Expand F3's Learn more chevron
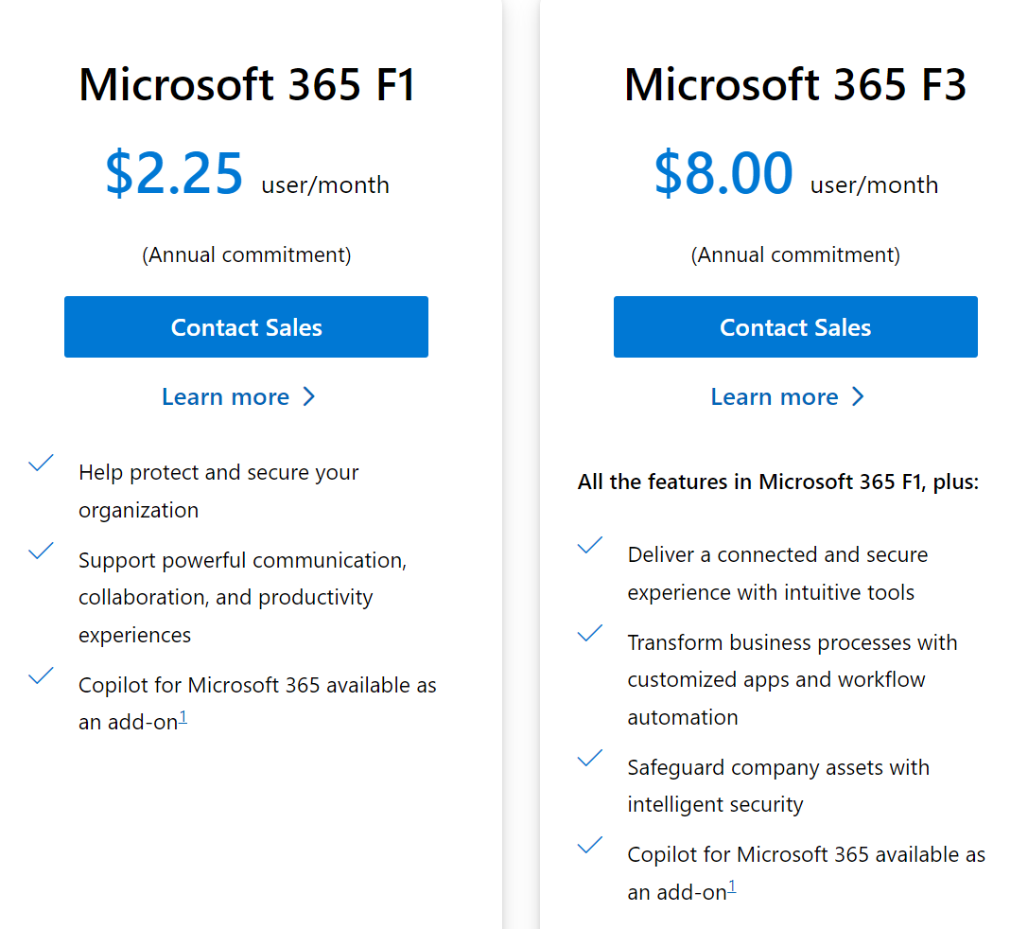The height and width of the screenshot is (929, 1028). pos(858,396)
